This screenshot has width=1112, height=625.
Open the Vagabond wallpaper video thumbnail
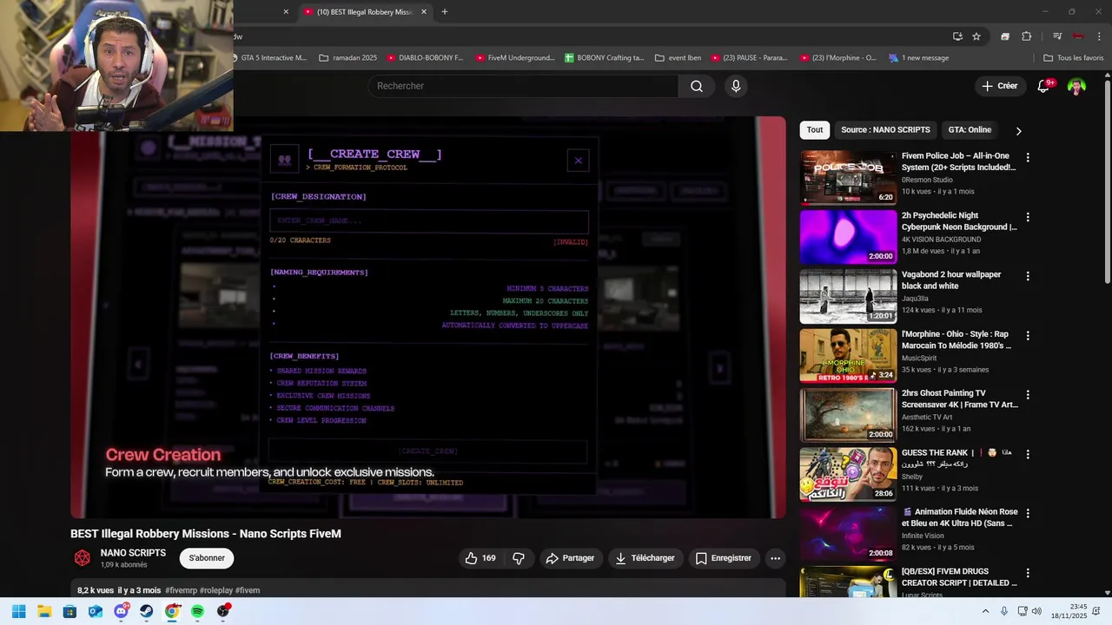[x=848, y=296]
